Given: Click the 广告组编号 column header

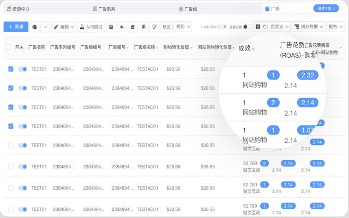Looking at the screenshot, I should (91, 47).
